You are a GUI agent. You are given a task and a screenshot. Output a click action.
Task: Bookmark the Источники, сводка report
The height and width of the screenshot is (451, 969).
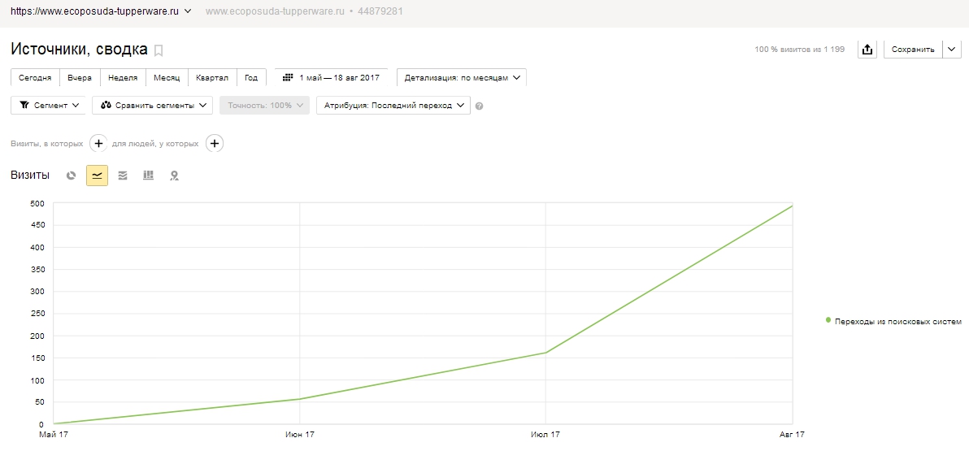[159, 50]
